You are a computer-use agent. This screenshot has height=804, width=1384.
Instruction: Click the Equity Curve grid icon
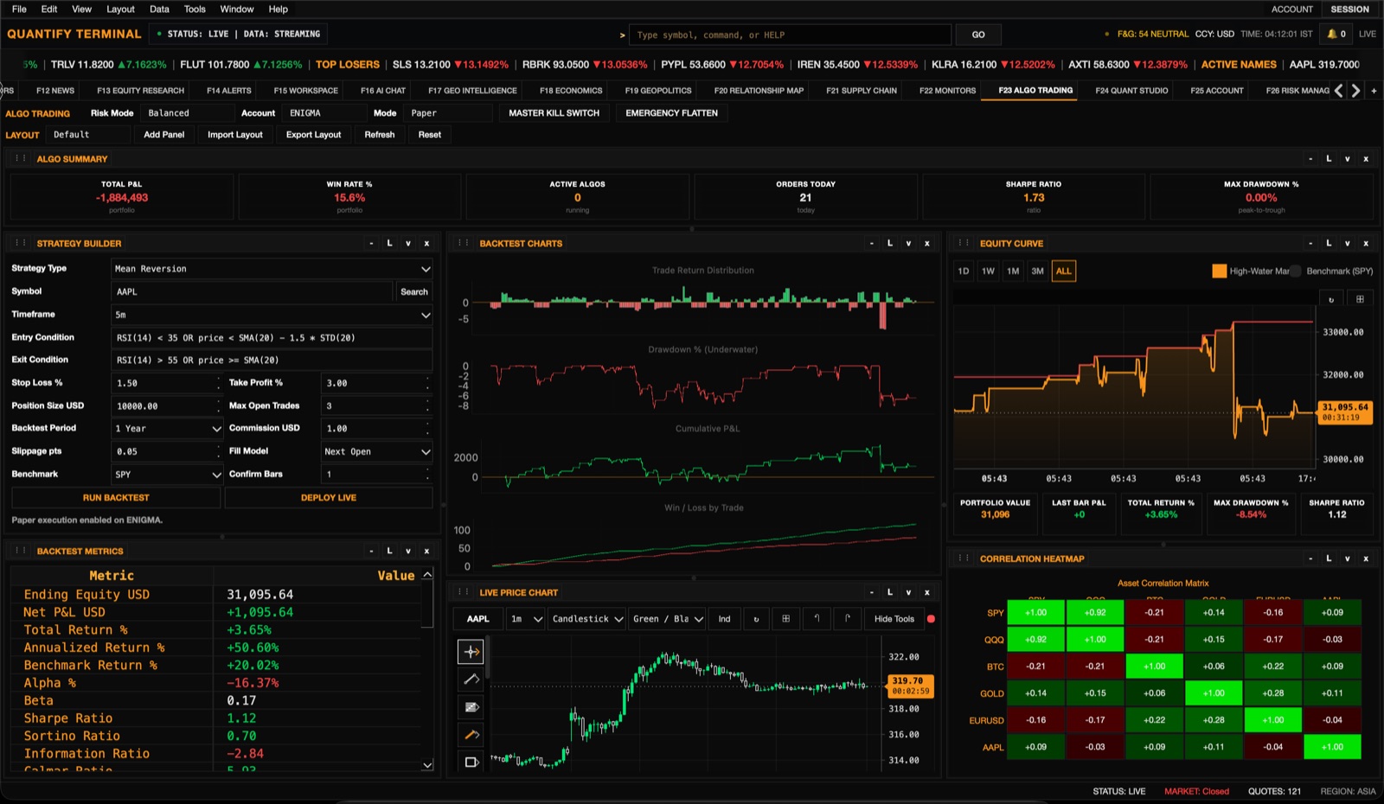point(1360,299)
